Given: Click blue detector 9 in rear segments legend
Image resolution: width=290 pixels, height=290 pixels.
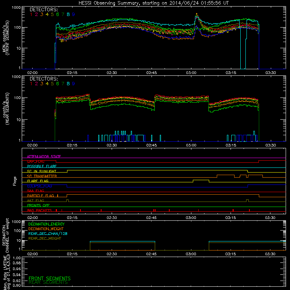Looking at the screenshot, I should 74,84.
